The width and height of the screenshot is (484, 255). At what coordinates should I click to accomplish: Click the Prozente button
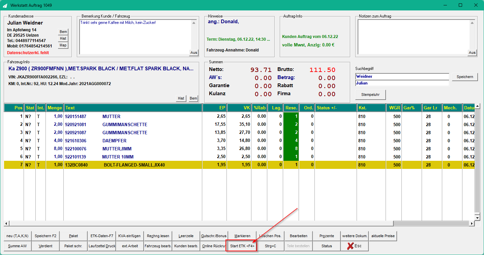(x=327, y=236)
